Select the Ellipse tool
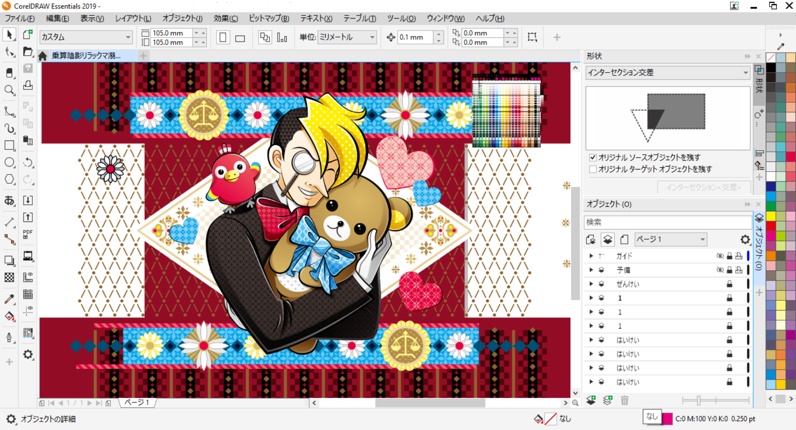The image size is (796, 430). [9, 162]
